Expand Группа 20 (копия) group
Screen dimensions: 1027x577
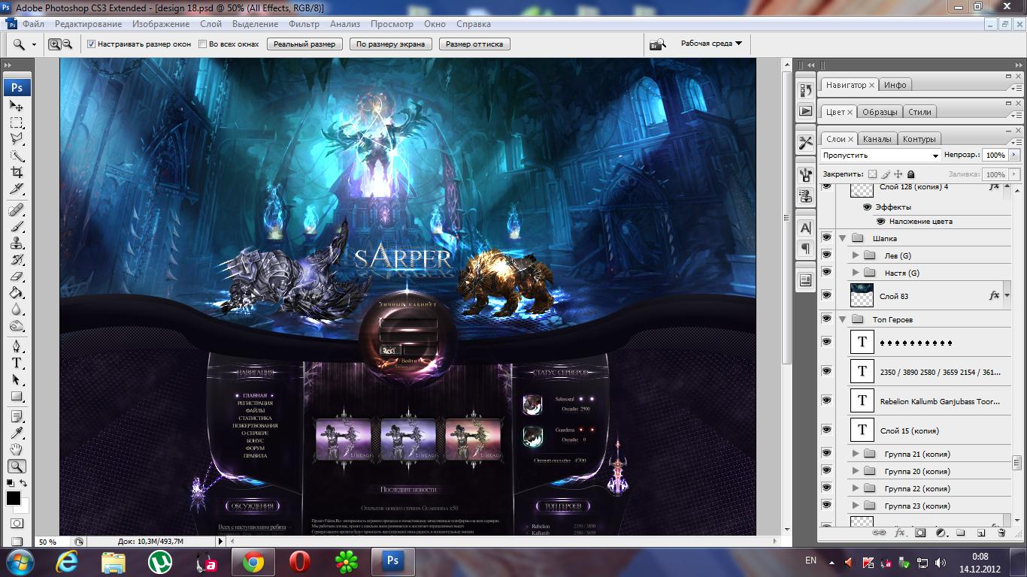pyautogui.click(x=856, y=471)
